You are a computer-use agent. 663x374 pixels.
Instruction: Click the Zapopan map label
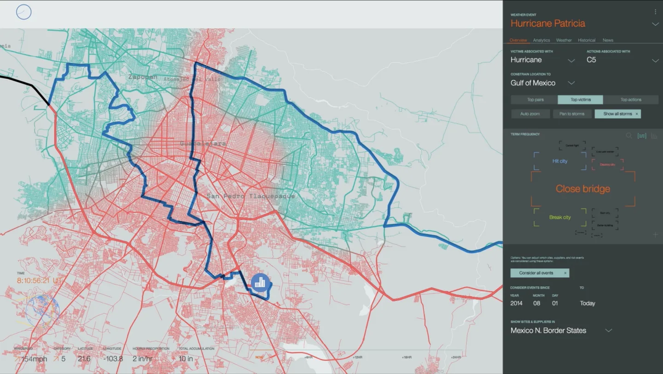click(x=143, y=77)
